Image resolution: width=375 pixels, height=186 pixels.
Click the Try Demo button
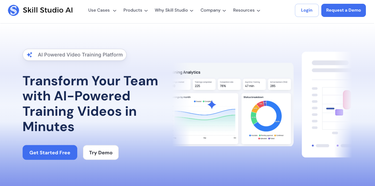pyautogui.click(x=101, y=152)
